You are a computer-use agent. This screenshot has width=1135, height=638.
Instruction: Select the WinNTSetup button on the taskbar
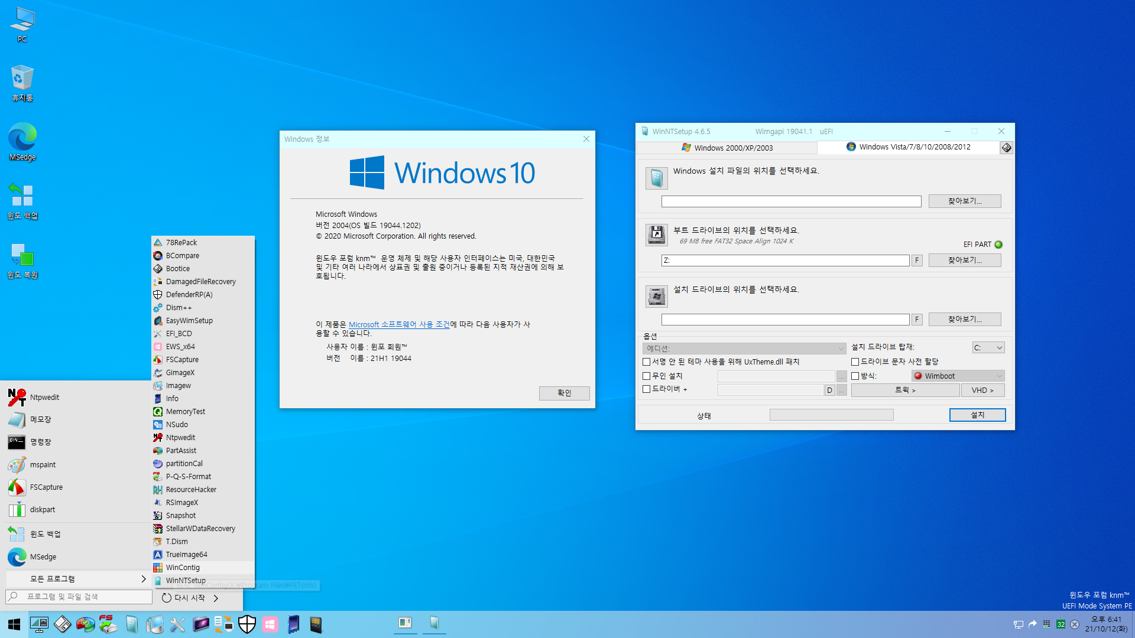[x=434, y=623]
